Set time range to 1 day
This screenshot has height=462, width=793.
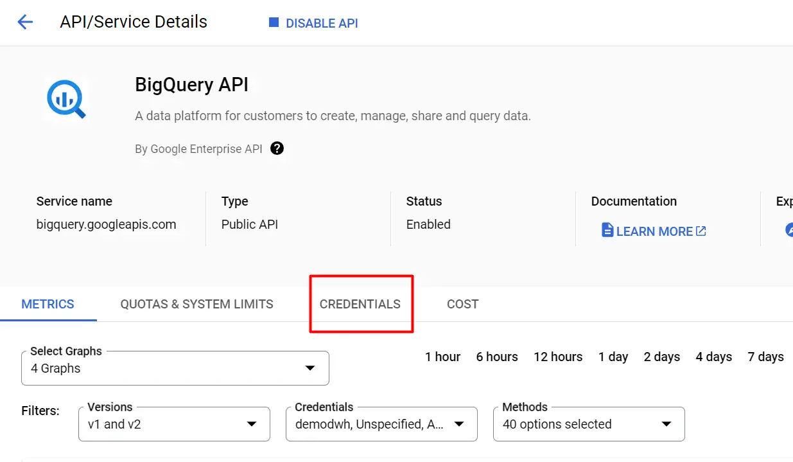pos(613,357)
